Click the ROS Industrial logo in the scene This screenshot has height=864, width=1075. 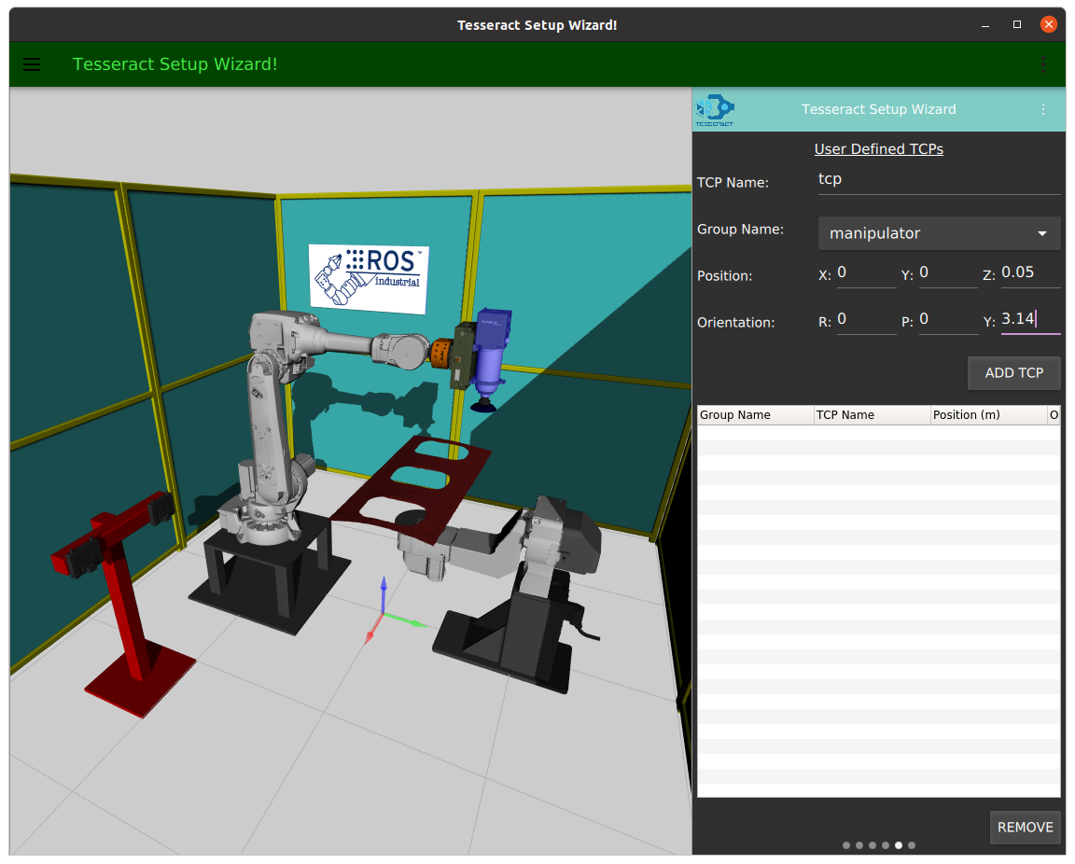(x=369, y=278)
